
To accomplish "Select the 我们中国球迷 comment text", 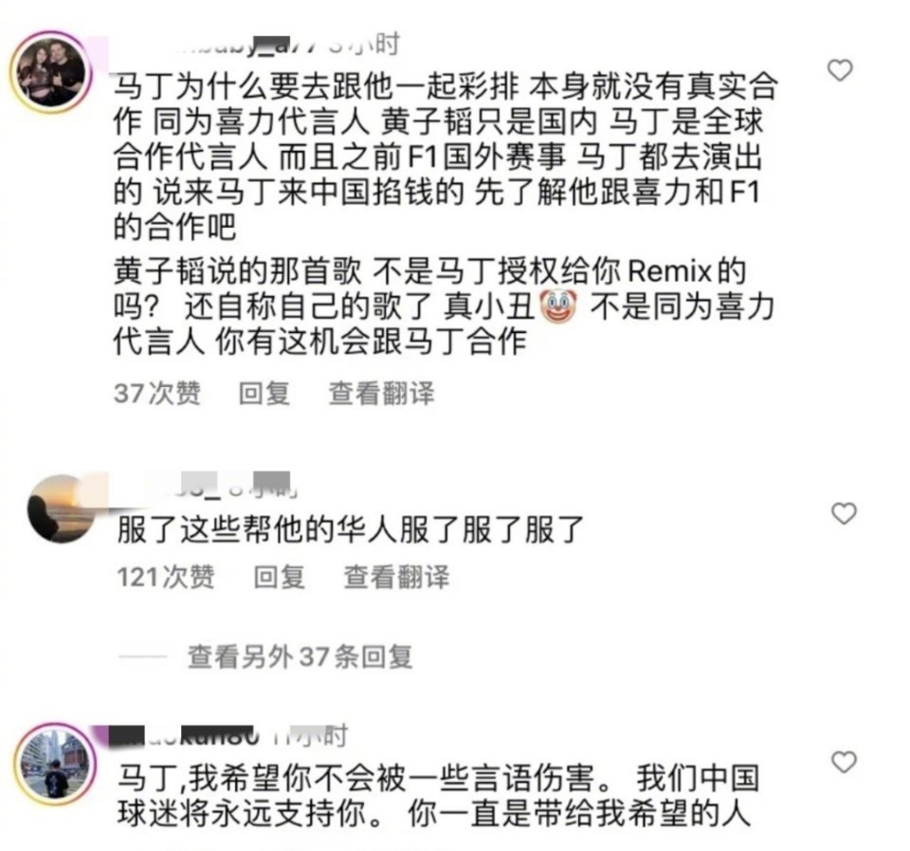I will 438,796.
